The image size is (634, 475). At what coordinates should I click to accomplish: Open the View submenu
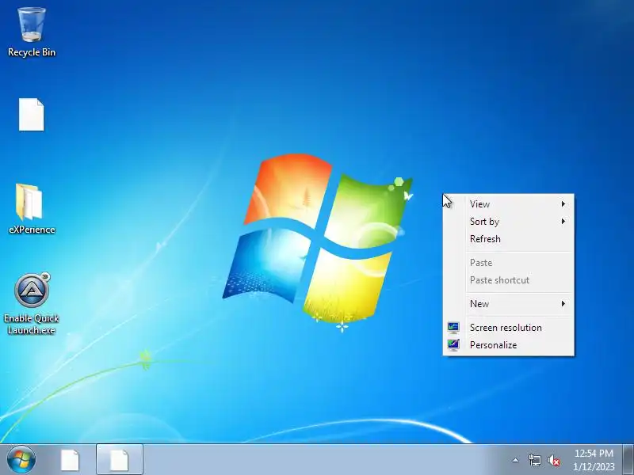tap(508, 204)
